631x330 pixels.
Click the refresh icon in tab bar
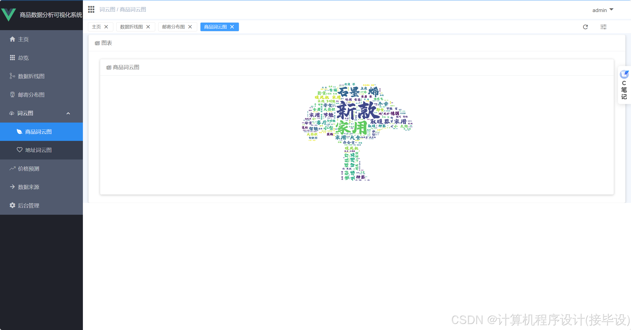tap(585, 27)
